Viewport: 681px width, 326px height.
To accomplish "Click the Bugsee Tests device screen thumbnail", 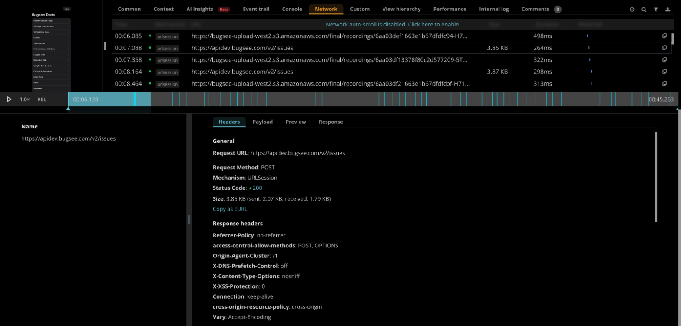I will [x=52, y=48].
